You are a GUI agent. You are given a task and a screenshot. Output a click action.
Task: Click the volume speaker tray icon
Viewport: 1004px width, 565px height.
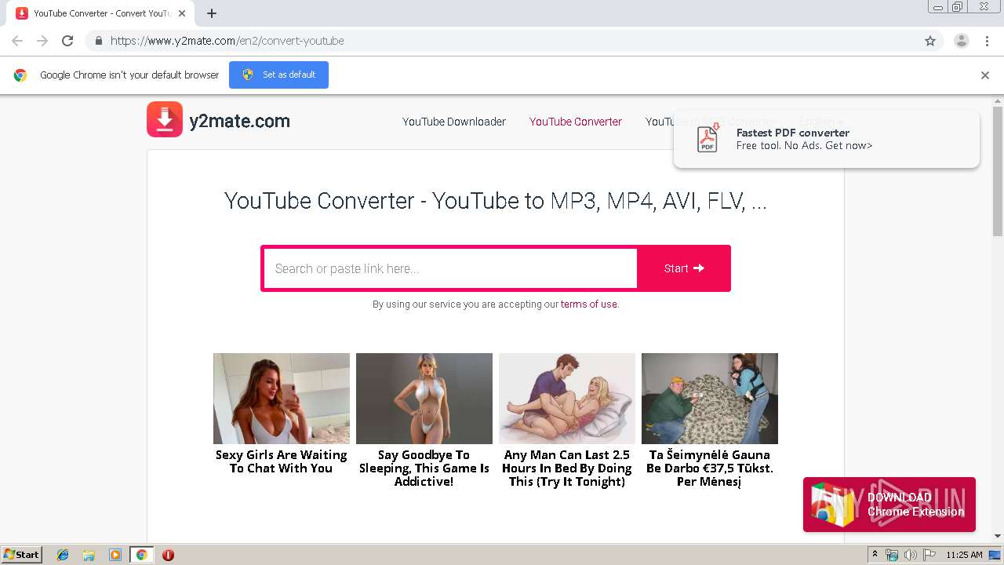911,555
